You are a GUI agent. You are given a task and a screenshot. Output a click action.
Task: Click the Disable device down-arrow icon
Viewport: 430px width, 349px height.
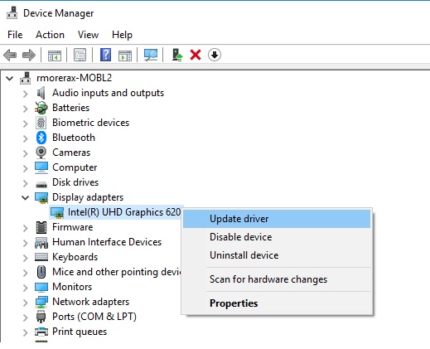click(x=215, y=55)
